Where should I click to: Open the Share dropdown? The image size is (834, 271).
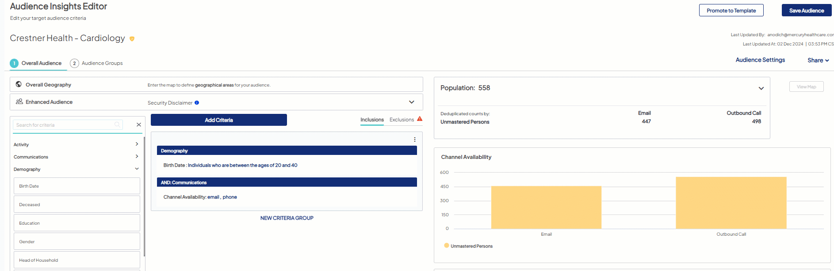click(x=818, y=60)
